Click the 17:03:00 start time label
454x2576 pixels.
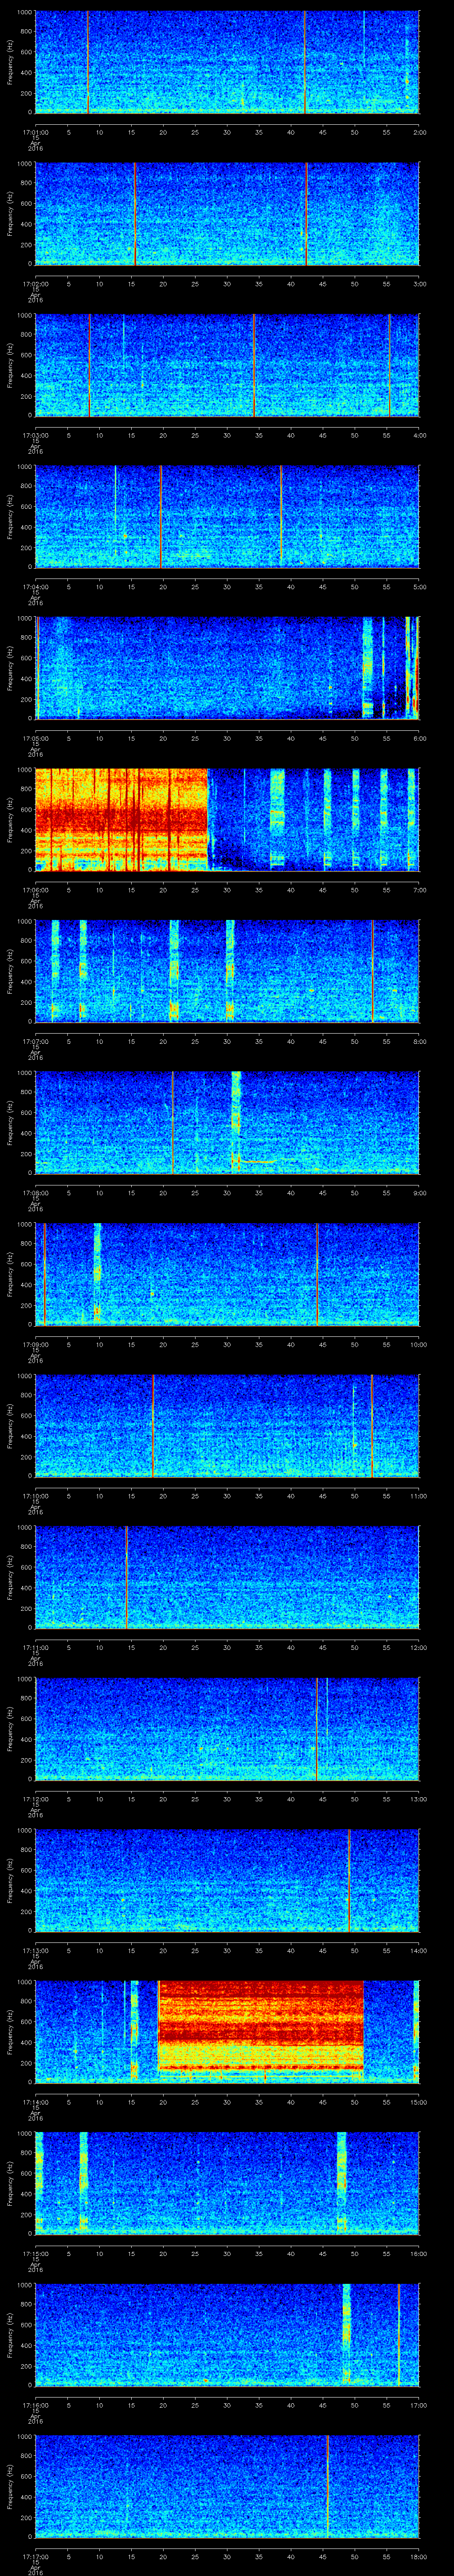tap(35, 435)
